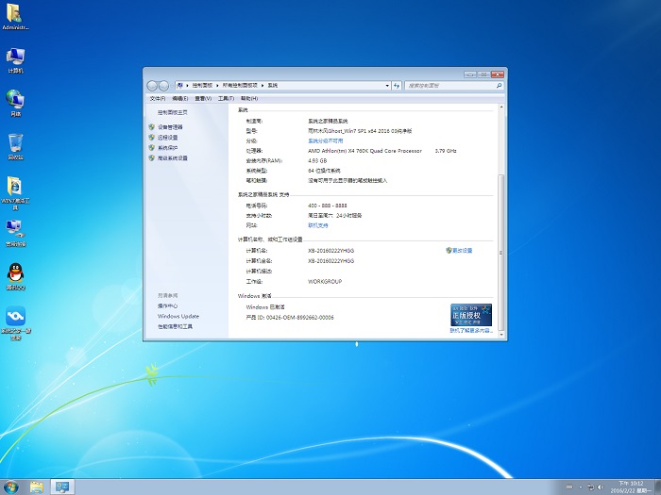661x495 pixels.
Task: Open the Network (网络) desktop icon
Action: [x=15, y=99]
